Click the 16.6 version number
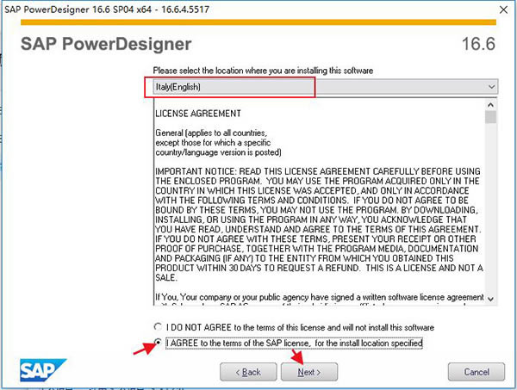The height and width of the screenshot is (390, 517). coord(478,44)
